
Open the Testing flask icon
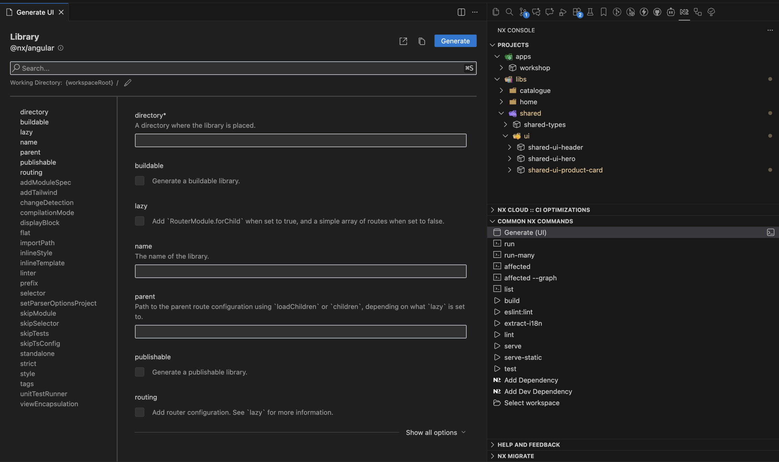590,12
